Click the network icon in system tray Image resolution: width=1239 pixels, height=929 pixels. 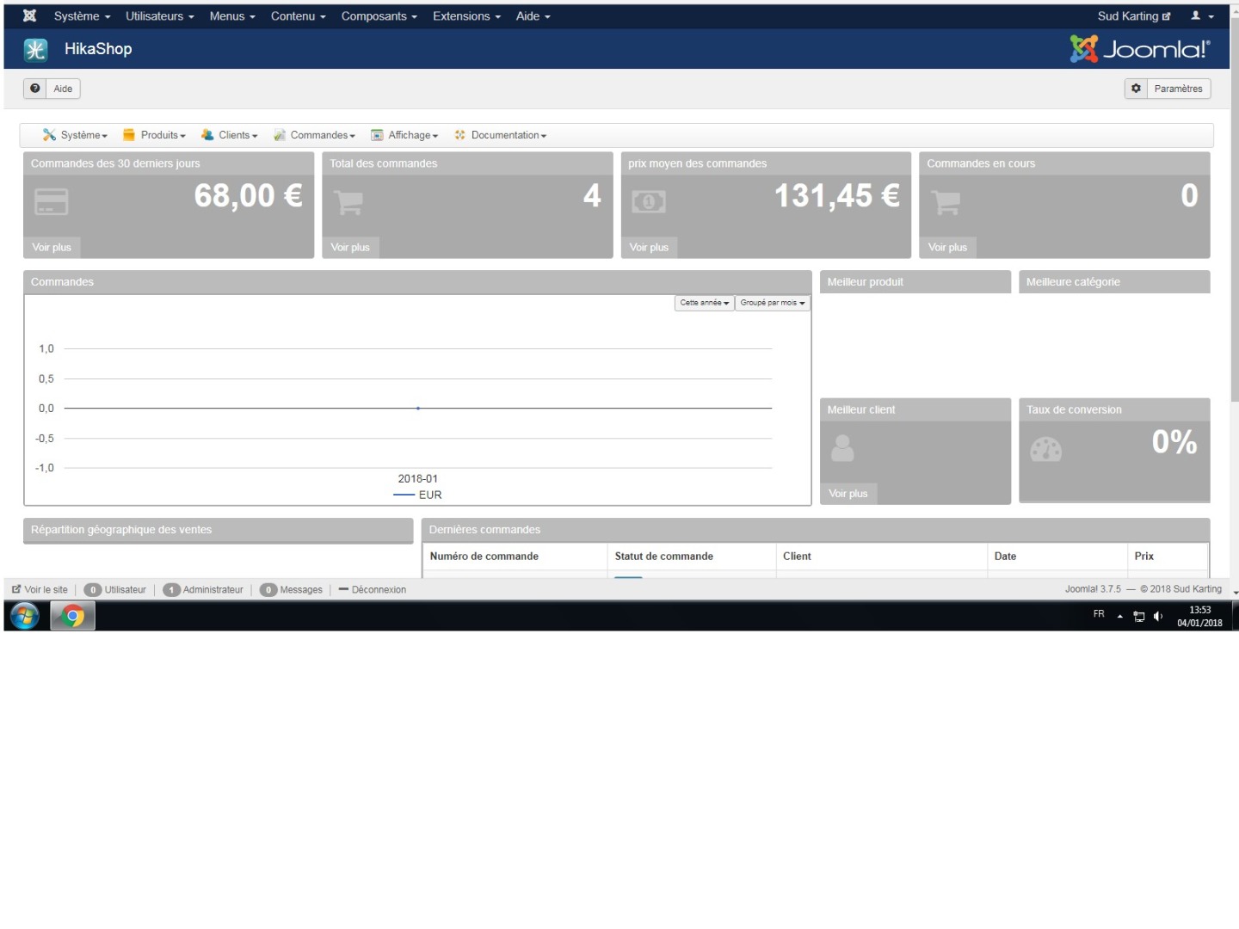click(x=1139, y=616)
